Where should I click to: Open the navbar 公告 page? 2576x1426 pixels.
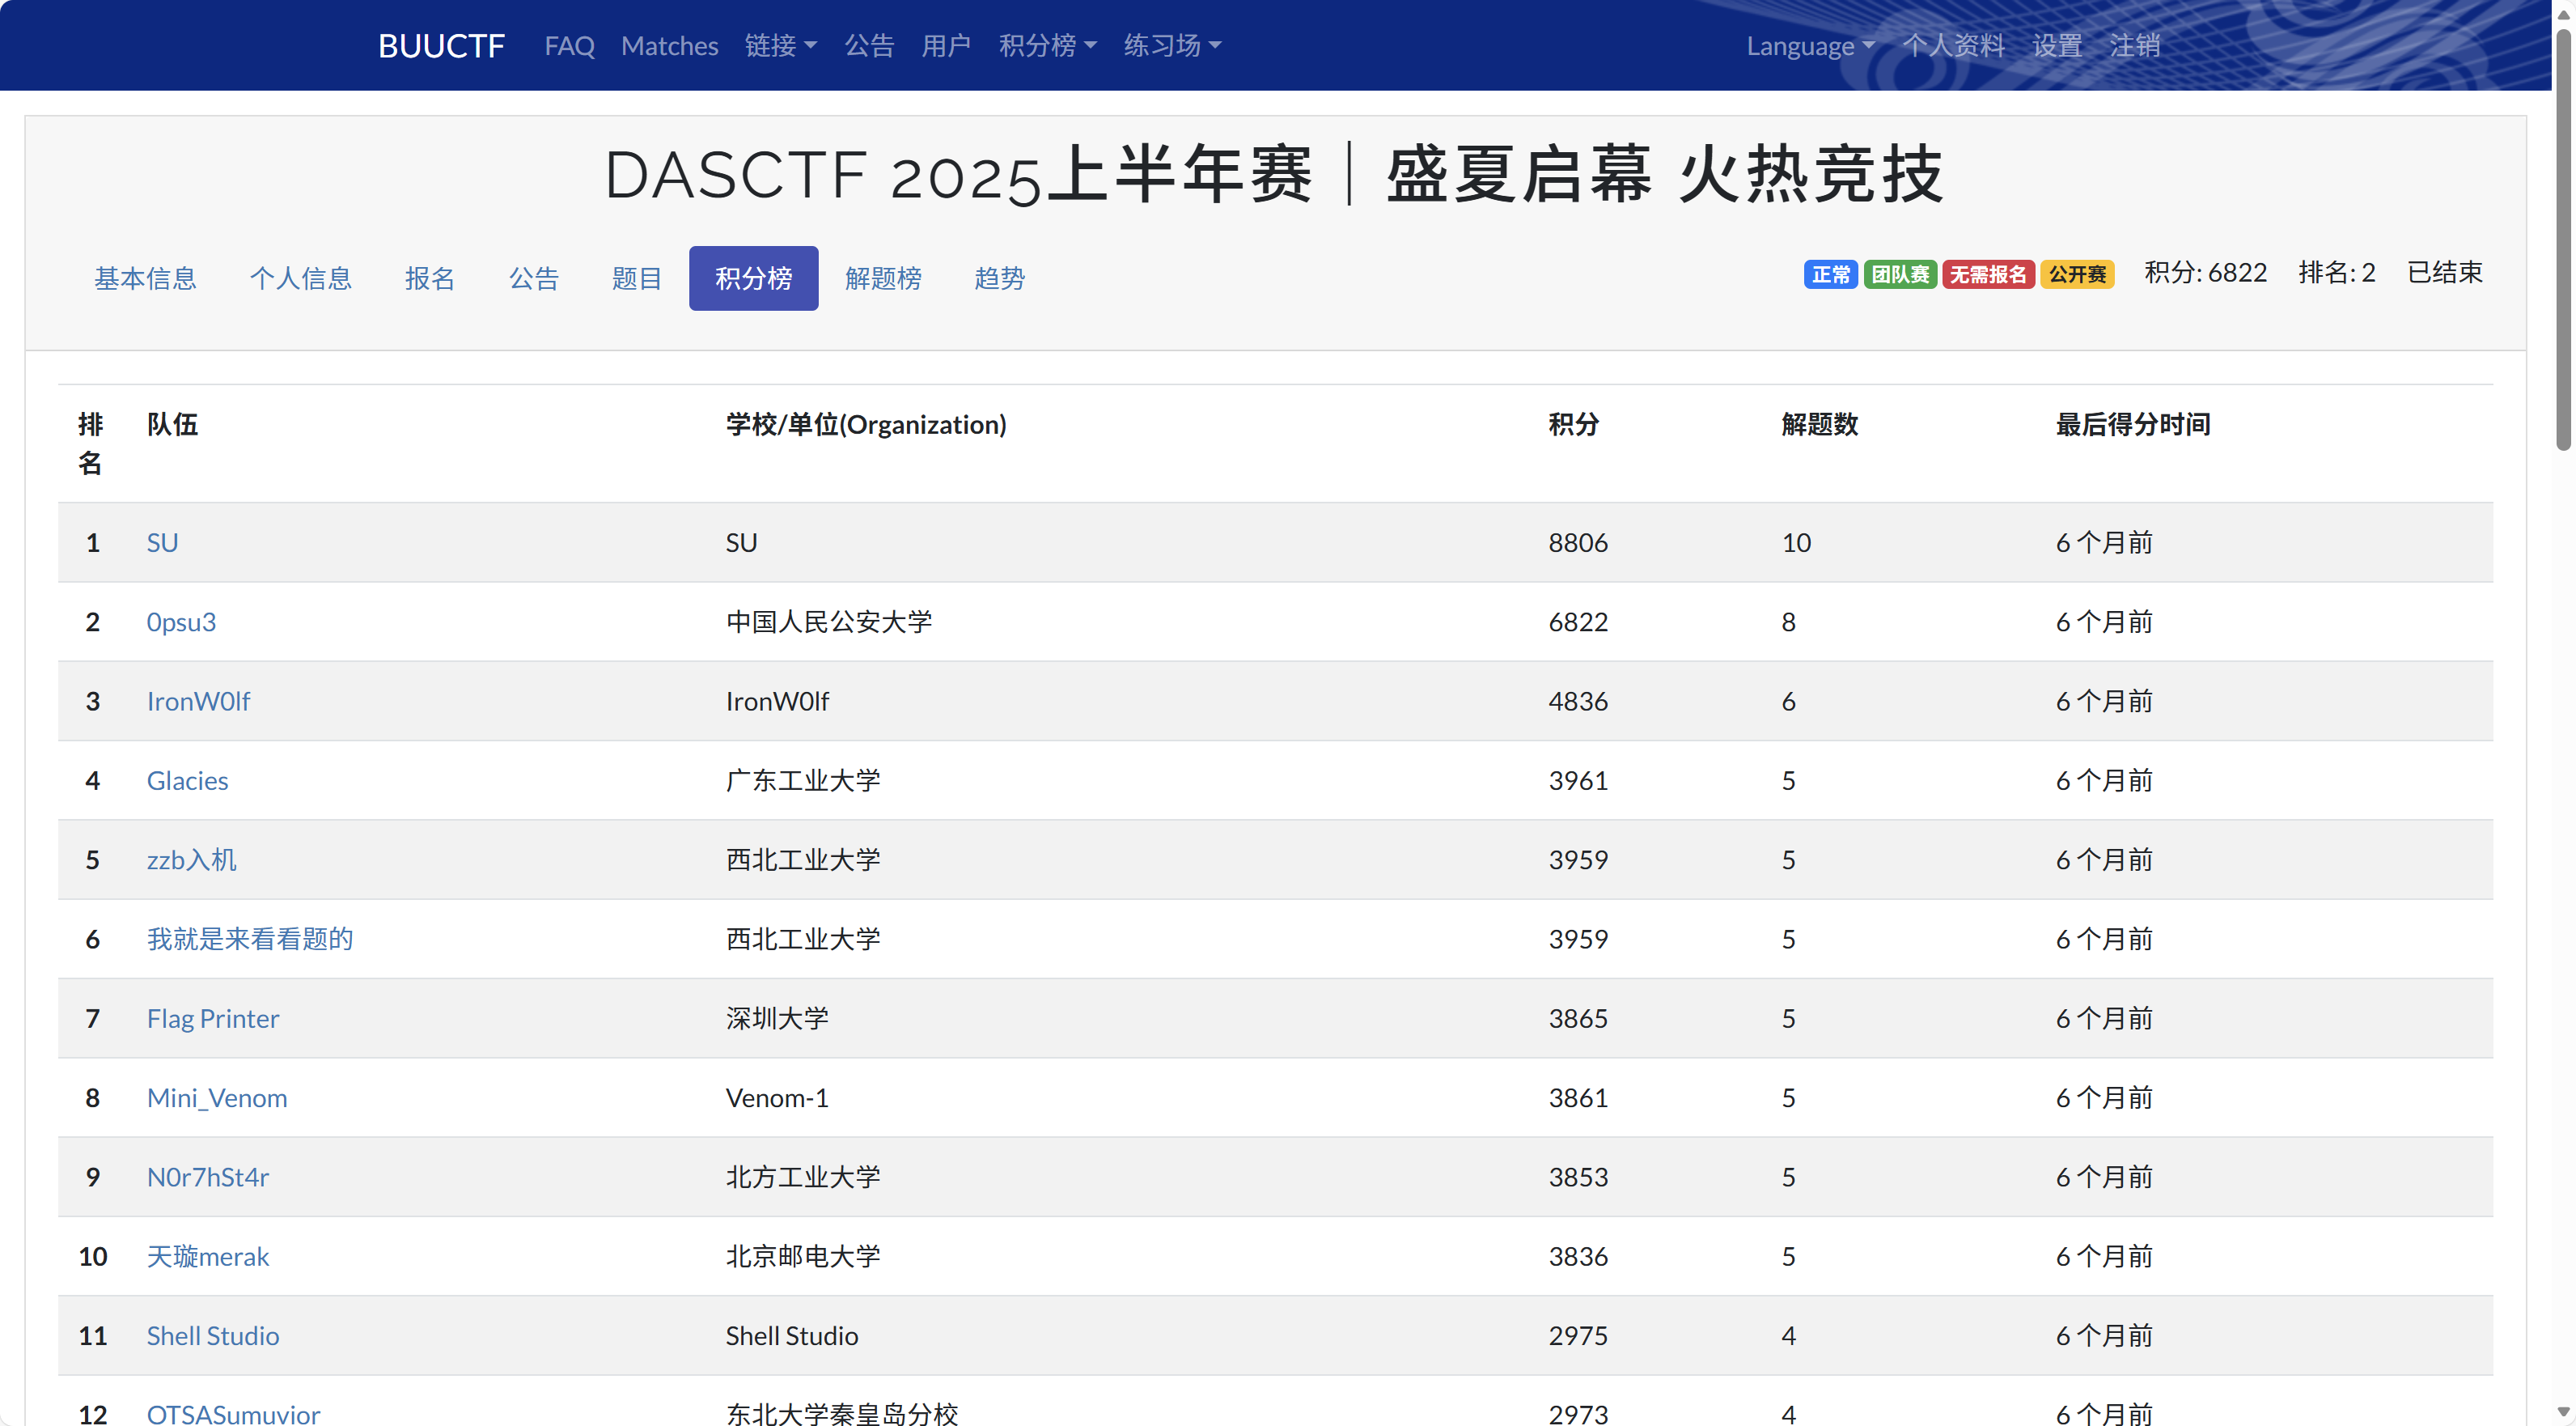click(x=869, y=45)
